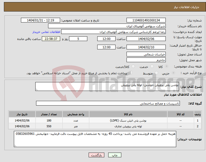Image resolution: width=206 pixels, height=162 pixels.
Task: Click the remaining time field 22:58:37
Action: 51,39
